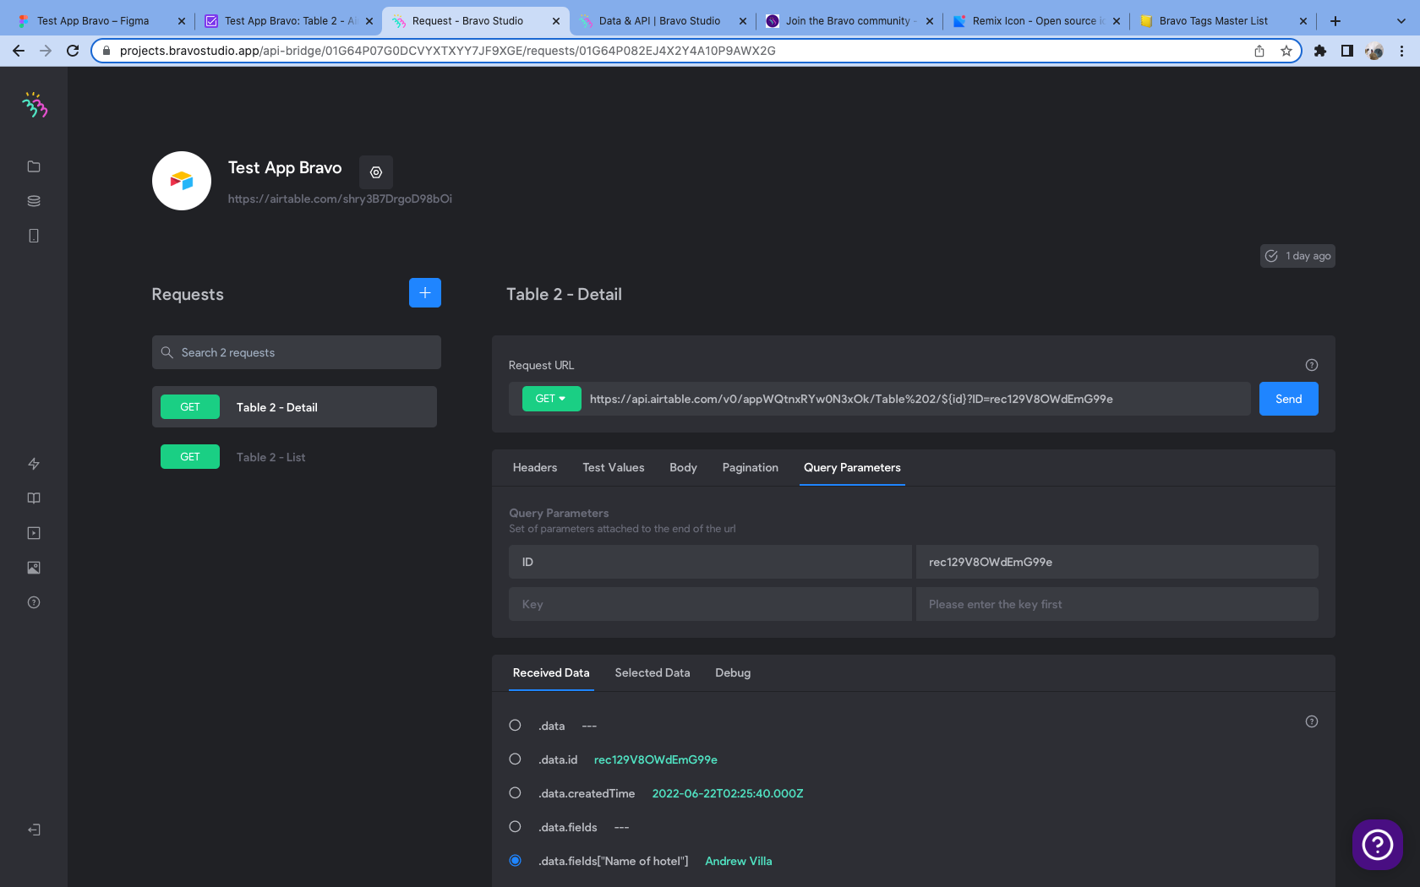
Task: Open the GET method dropdown in URL bar
Action: [551, 399]
